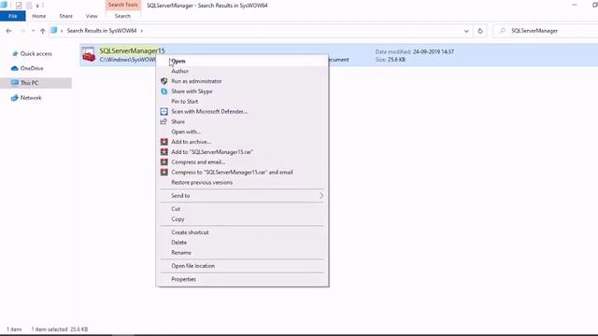Screen dimensions: 598x336
Task: Click WinRAR icon beside Compress to rar and email
Action: pyautogui.click(x=164, y=172)
